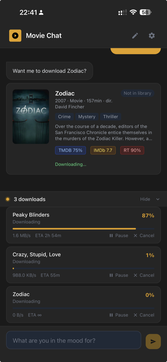Open the TMDB 75% rating badge
This screenshot has width=167, height=362.
[x=70, y=150]
